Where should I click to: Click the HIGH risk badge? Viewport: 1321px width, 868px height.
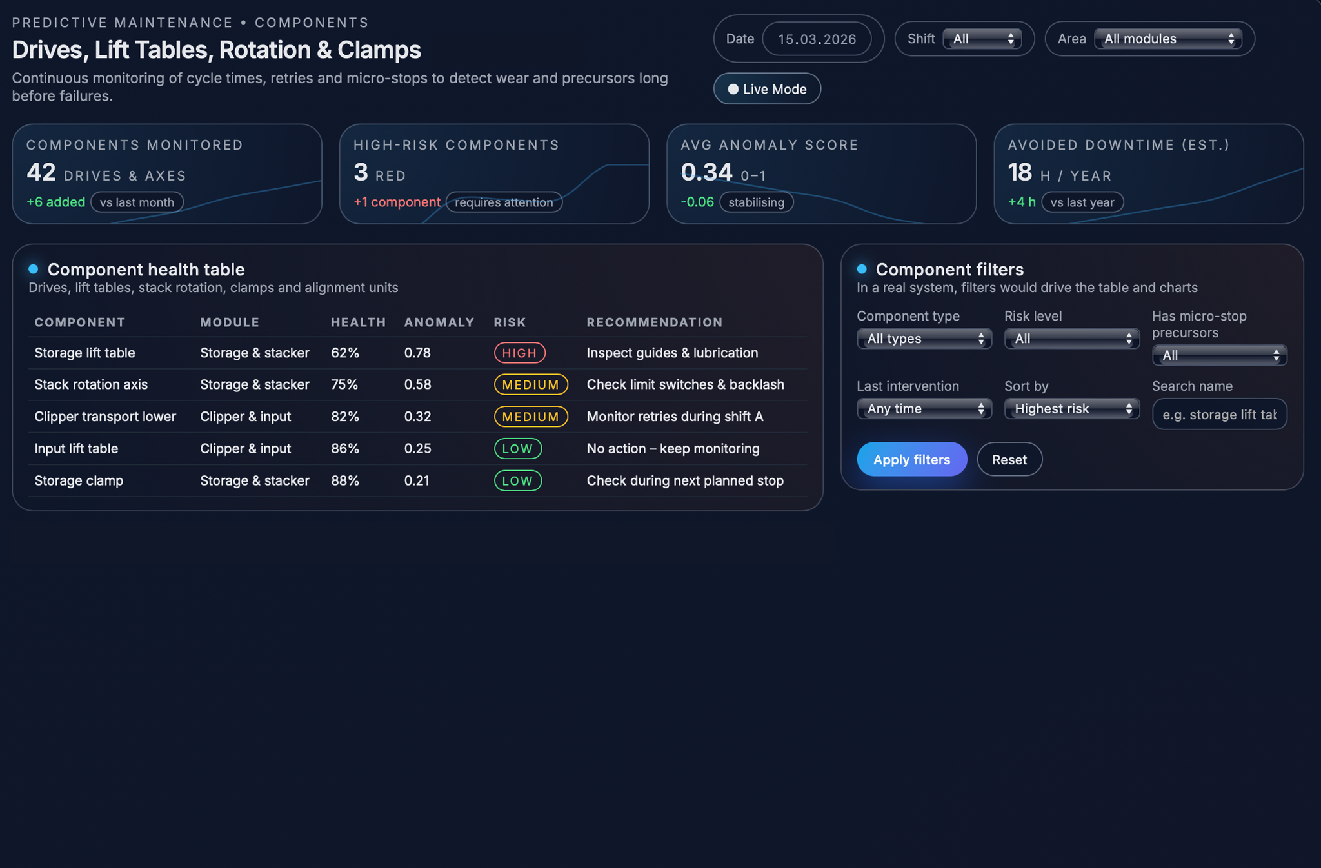point(519,353)
